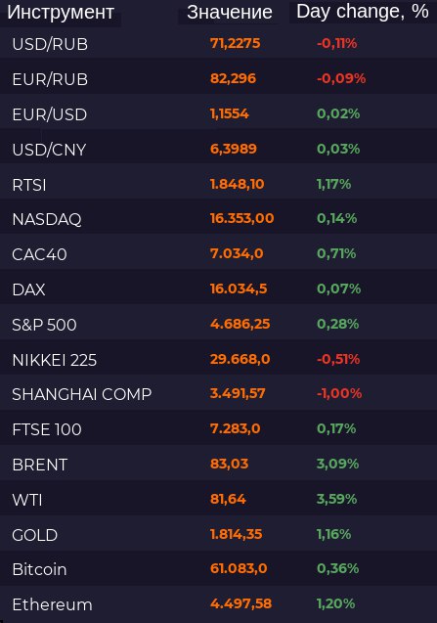Image resolution: width=437 pixels, height=623 pixels.
Task: Open the EUR/RUB instrument
Action: [x=50, y=79]
